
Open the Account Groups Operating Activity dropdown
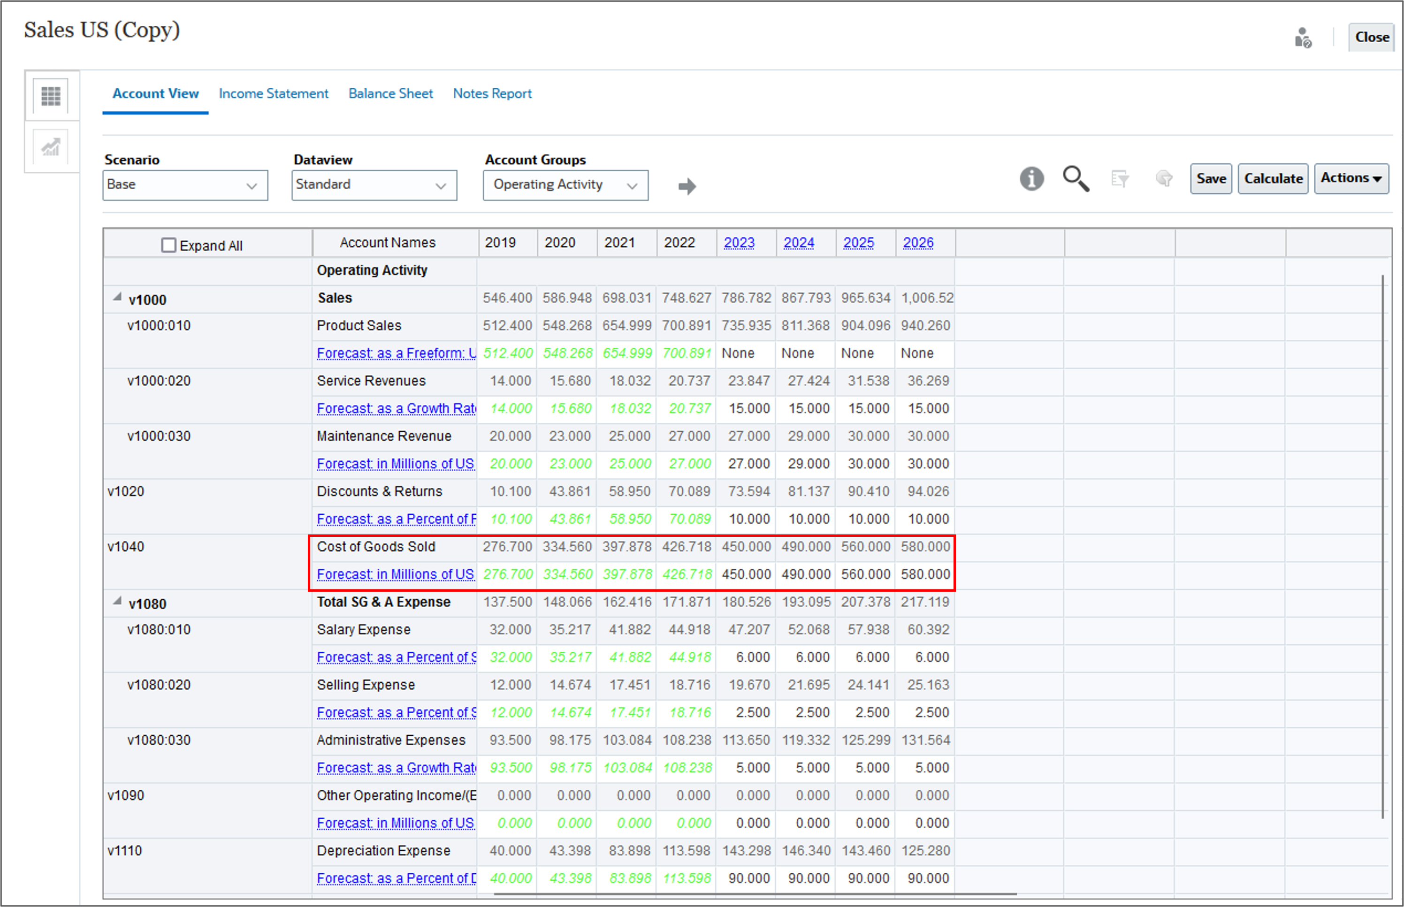click(x=565, y=185)
